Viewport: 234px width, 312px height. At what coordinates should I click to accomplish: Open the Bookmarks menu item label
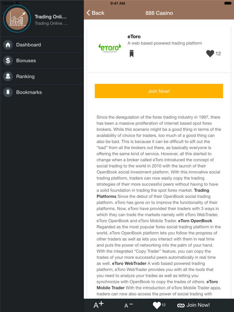coord(29,92)
